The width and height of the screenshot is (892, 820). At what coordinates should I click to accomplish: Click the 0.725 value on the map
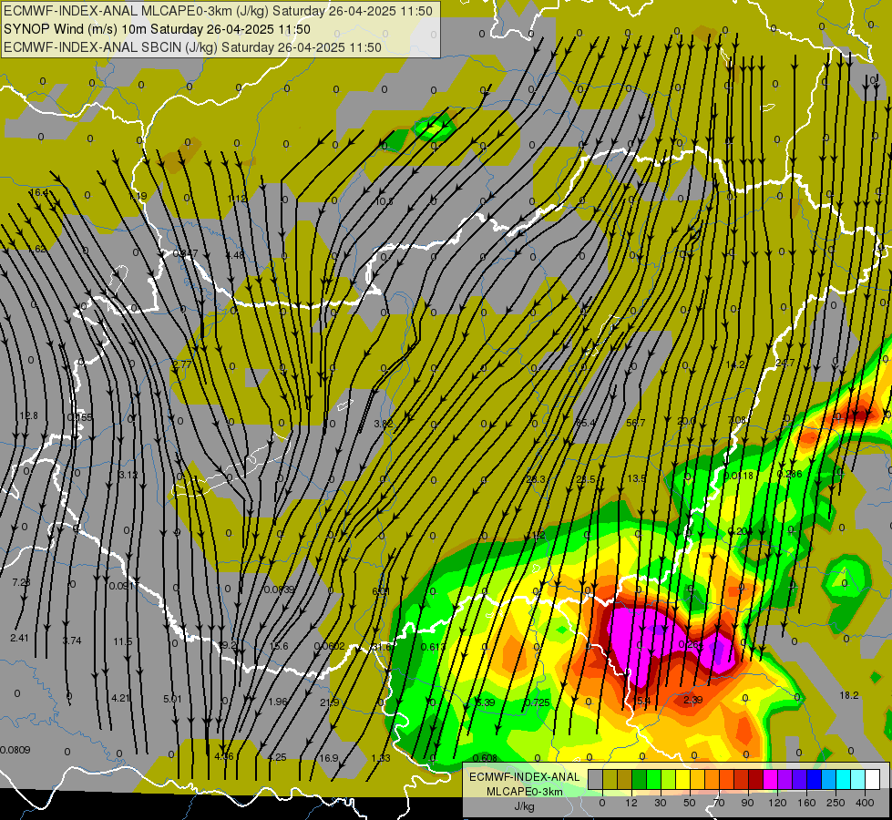tap(537, 702)
